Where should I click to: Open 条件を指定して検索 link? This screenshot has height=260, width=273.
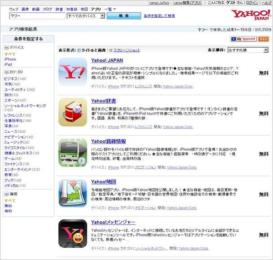point(159,16)
